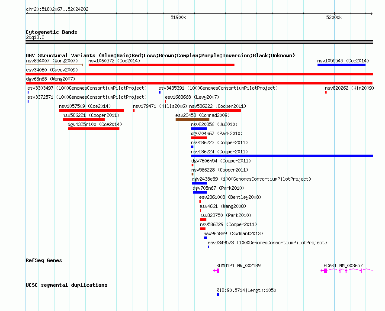Click the ruler's right arrow end
385x311 pixels.
(371, 13)
